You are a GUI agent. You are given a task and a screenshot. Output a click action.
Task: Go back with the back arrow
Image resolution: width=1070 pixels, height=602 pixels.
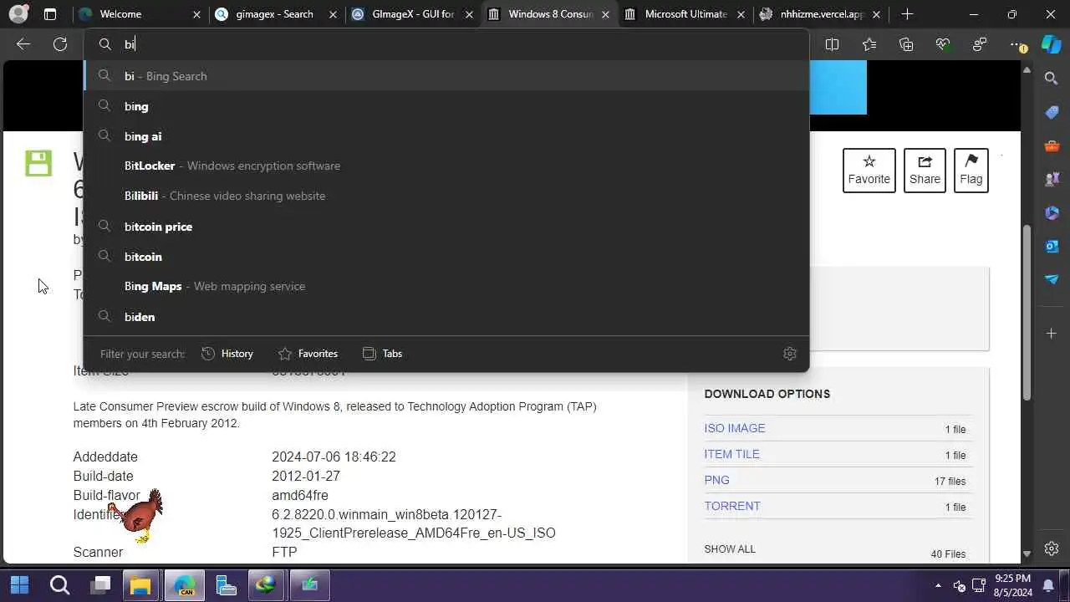(23, 44)
